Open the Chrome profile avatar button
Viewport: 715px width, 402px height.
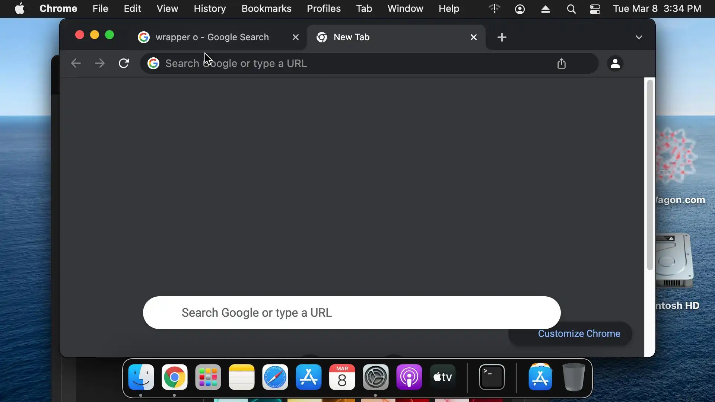(615, 63)
